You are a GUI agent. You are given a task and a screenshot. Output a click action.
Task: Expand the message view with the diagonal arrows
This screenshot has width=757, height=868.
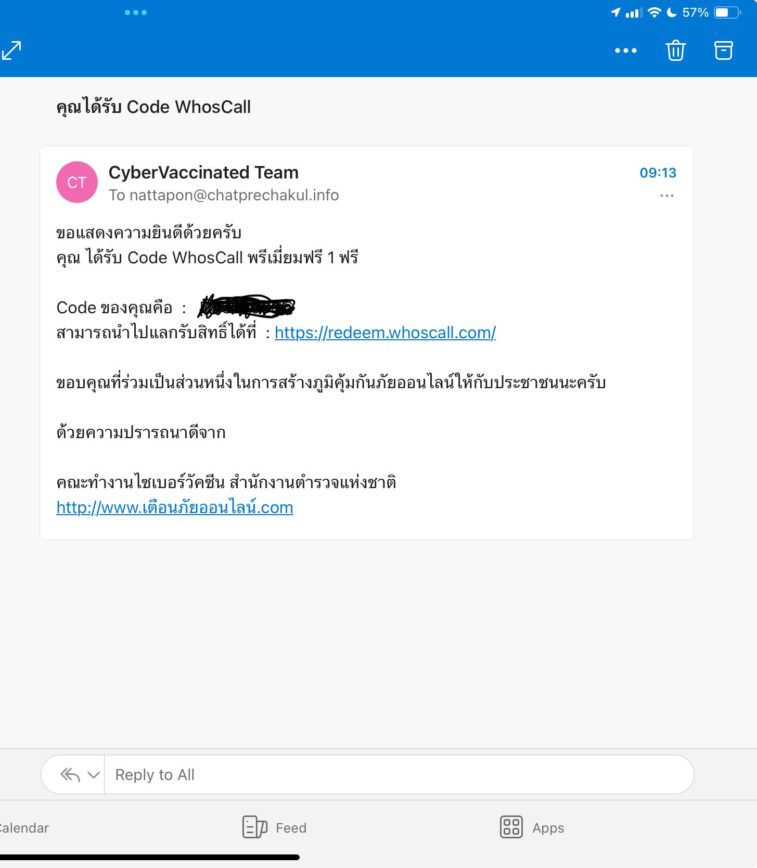tap(11, 50)
